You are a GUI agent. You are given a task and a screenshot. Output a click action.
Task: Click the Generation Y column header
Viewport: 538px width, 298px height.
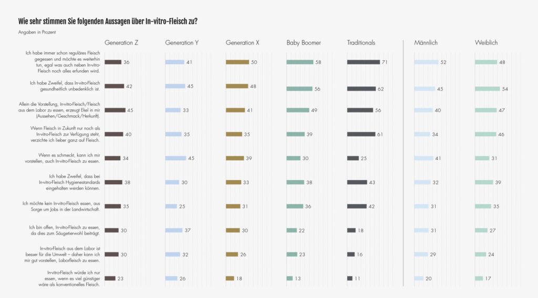182,42
